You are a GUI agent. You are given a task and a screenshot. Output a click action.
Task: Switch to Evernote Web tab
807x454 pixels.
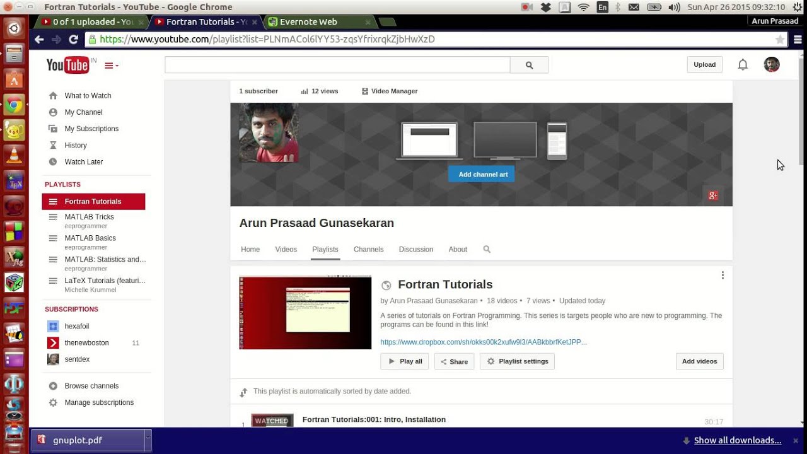[308, 21]
